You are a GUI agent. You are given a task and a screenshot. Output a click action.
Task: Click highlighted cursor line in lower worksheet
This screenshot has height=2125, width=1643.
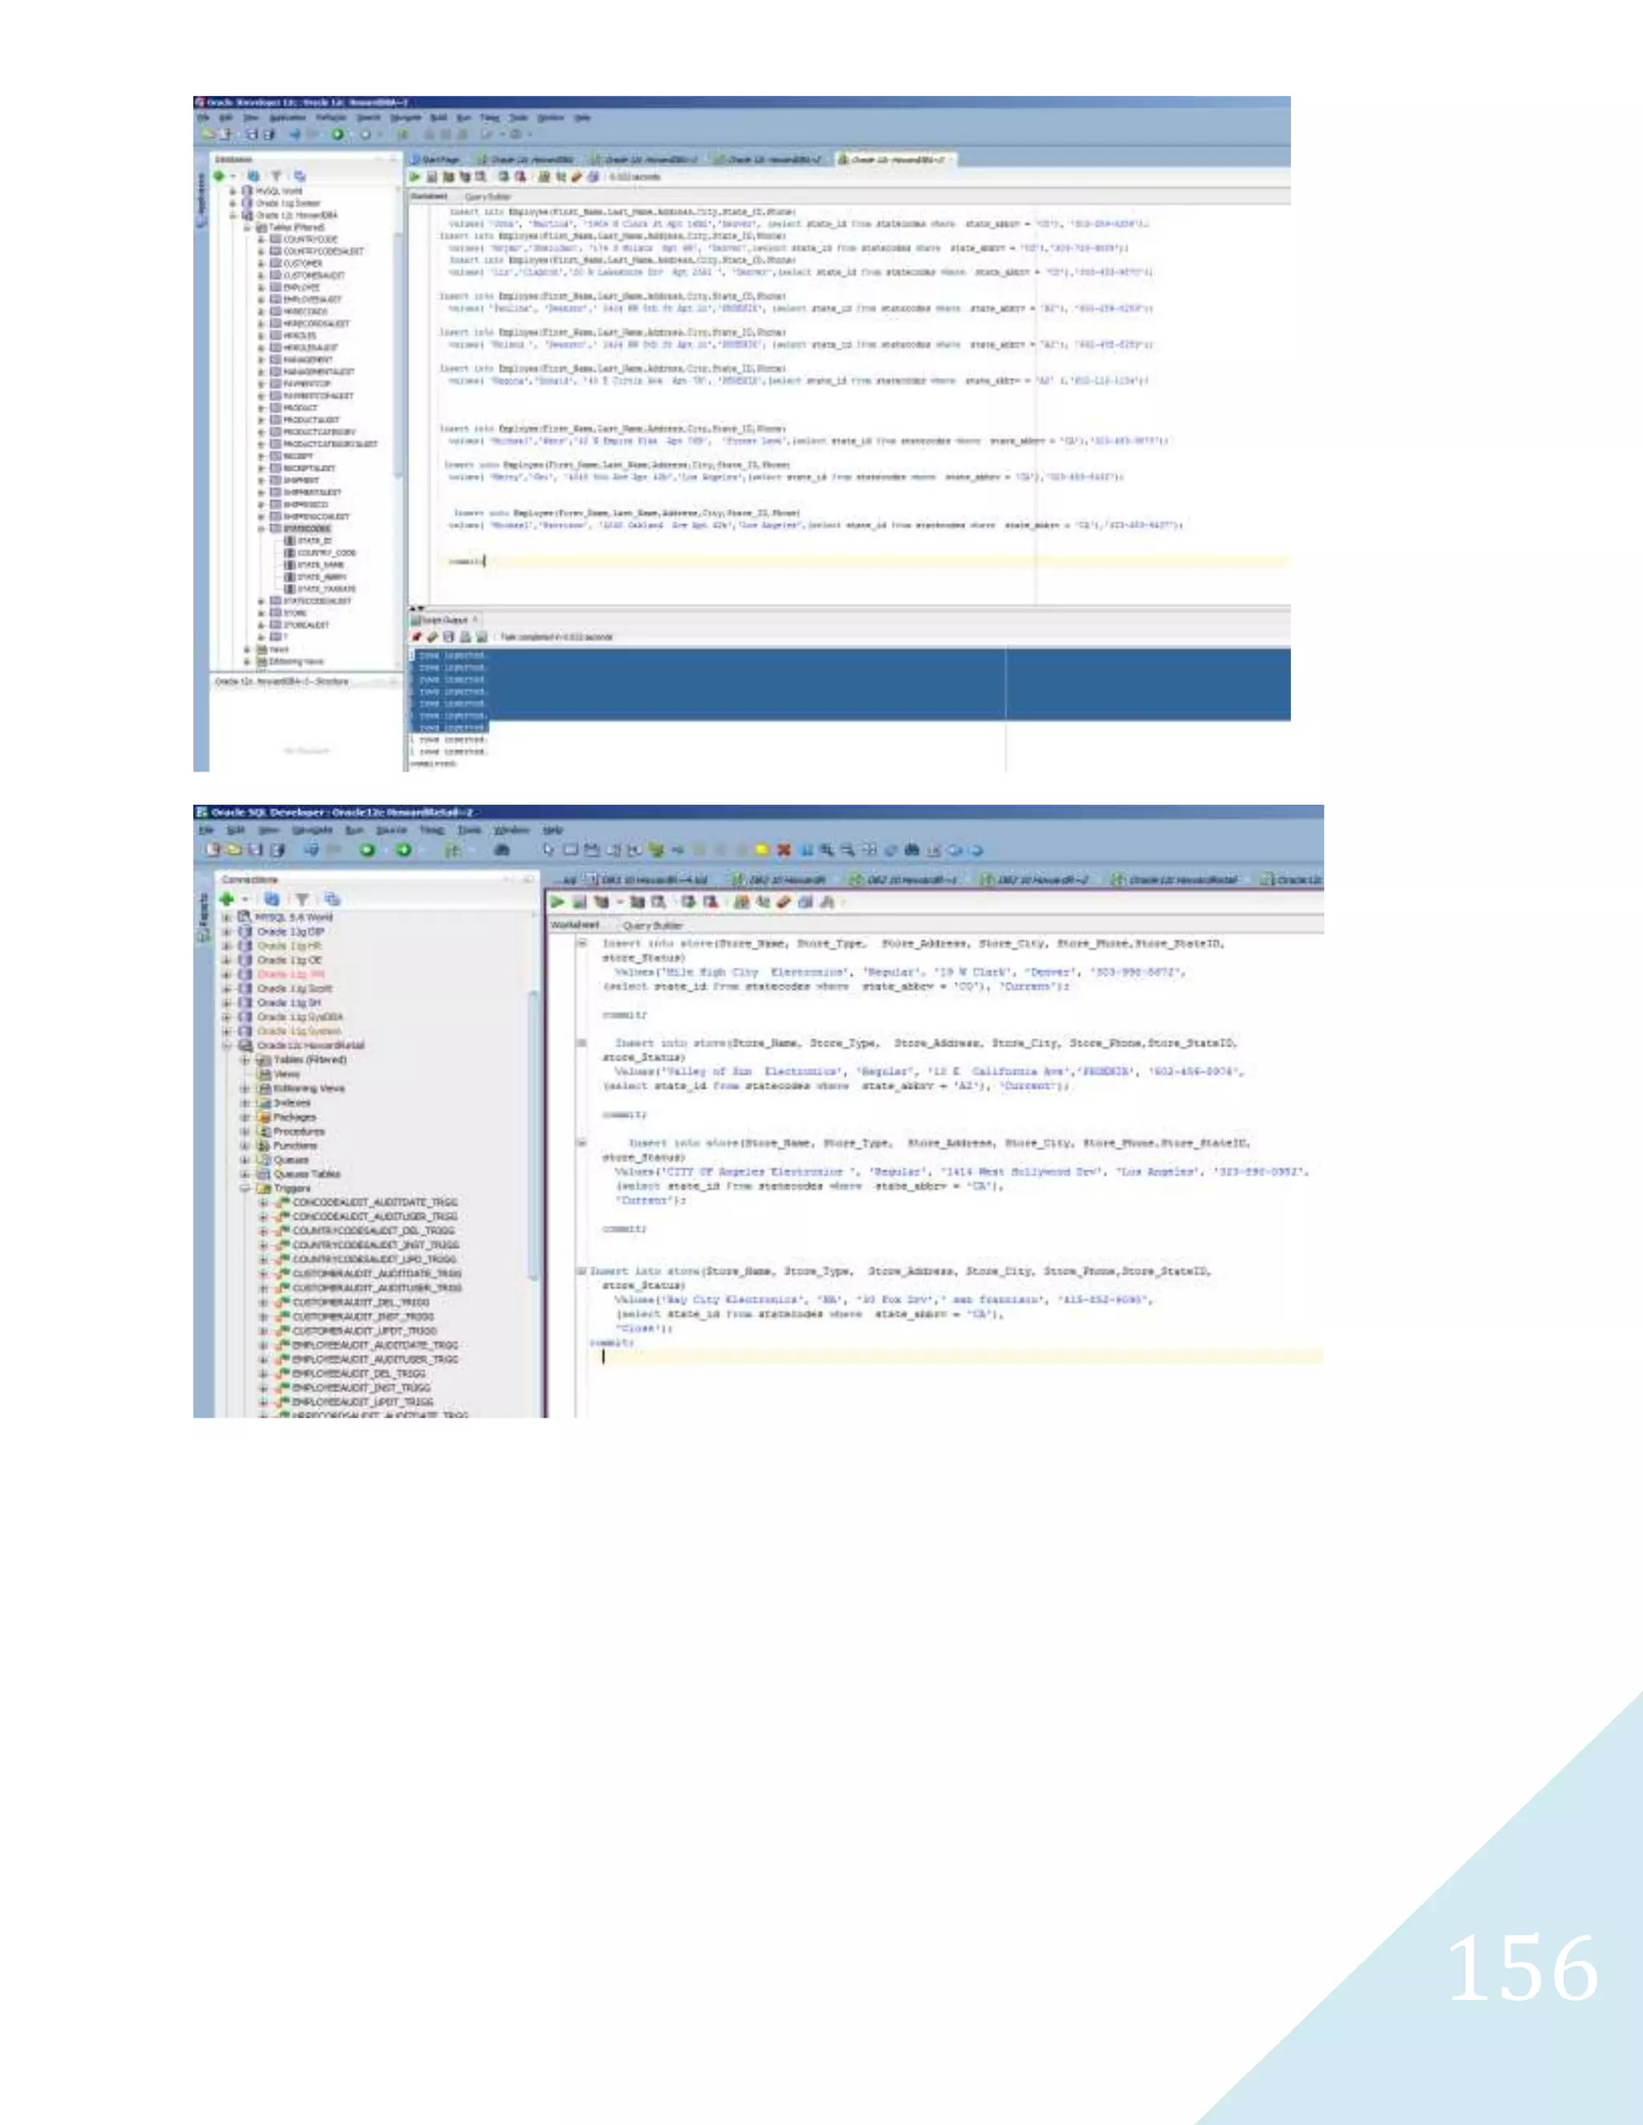click(954, 1356)
